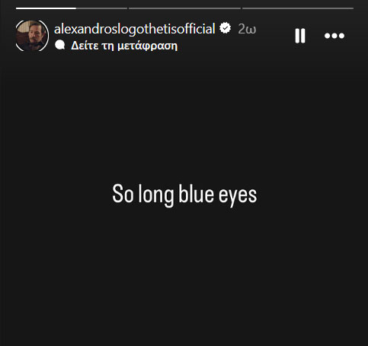The width and height of the screenshot is (368, 346).
Task: Click the first story progress segment
Action: 72,8
